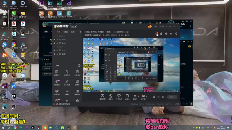Open the 歌词助手 tool
The height and width of the screenshot is (130, 232).
tap(77, 92)
